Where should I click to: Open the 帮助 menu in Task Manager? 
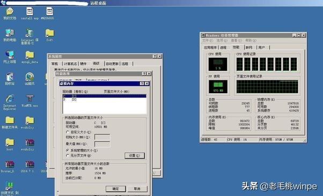[x=251, y=41]
